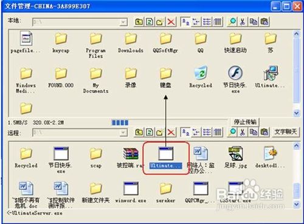Viewport: 304px width, 224px height.
Task: Create new folder in local pane
Action: [160, 21]
